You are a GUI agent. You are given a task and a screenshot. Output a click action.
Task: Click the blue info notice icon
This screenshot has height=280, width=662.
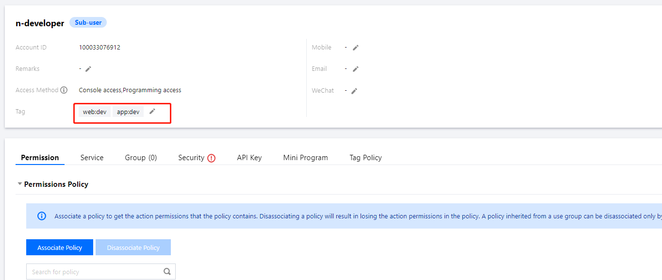[42, 216]
